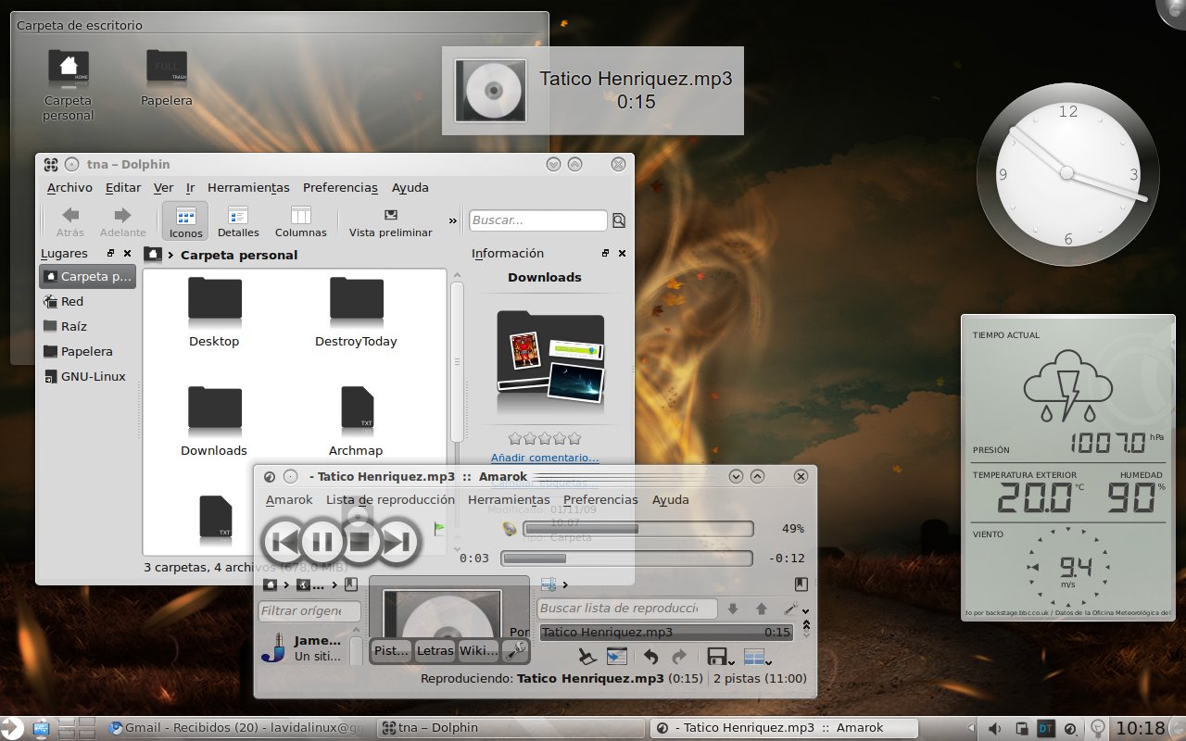This screenshot has width=1186, height=741.
Task: Click bookmark icon in Amarok sources breadcrumb
Action: pos(350,584)
